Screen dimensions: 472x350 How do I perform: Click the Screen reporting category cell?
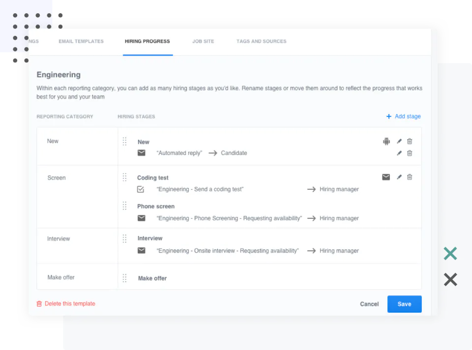pyautogui.click(x=77, y=197)
